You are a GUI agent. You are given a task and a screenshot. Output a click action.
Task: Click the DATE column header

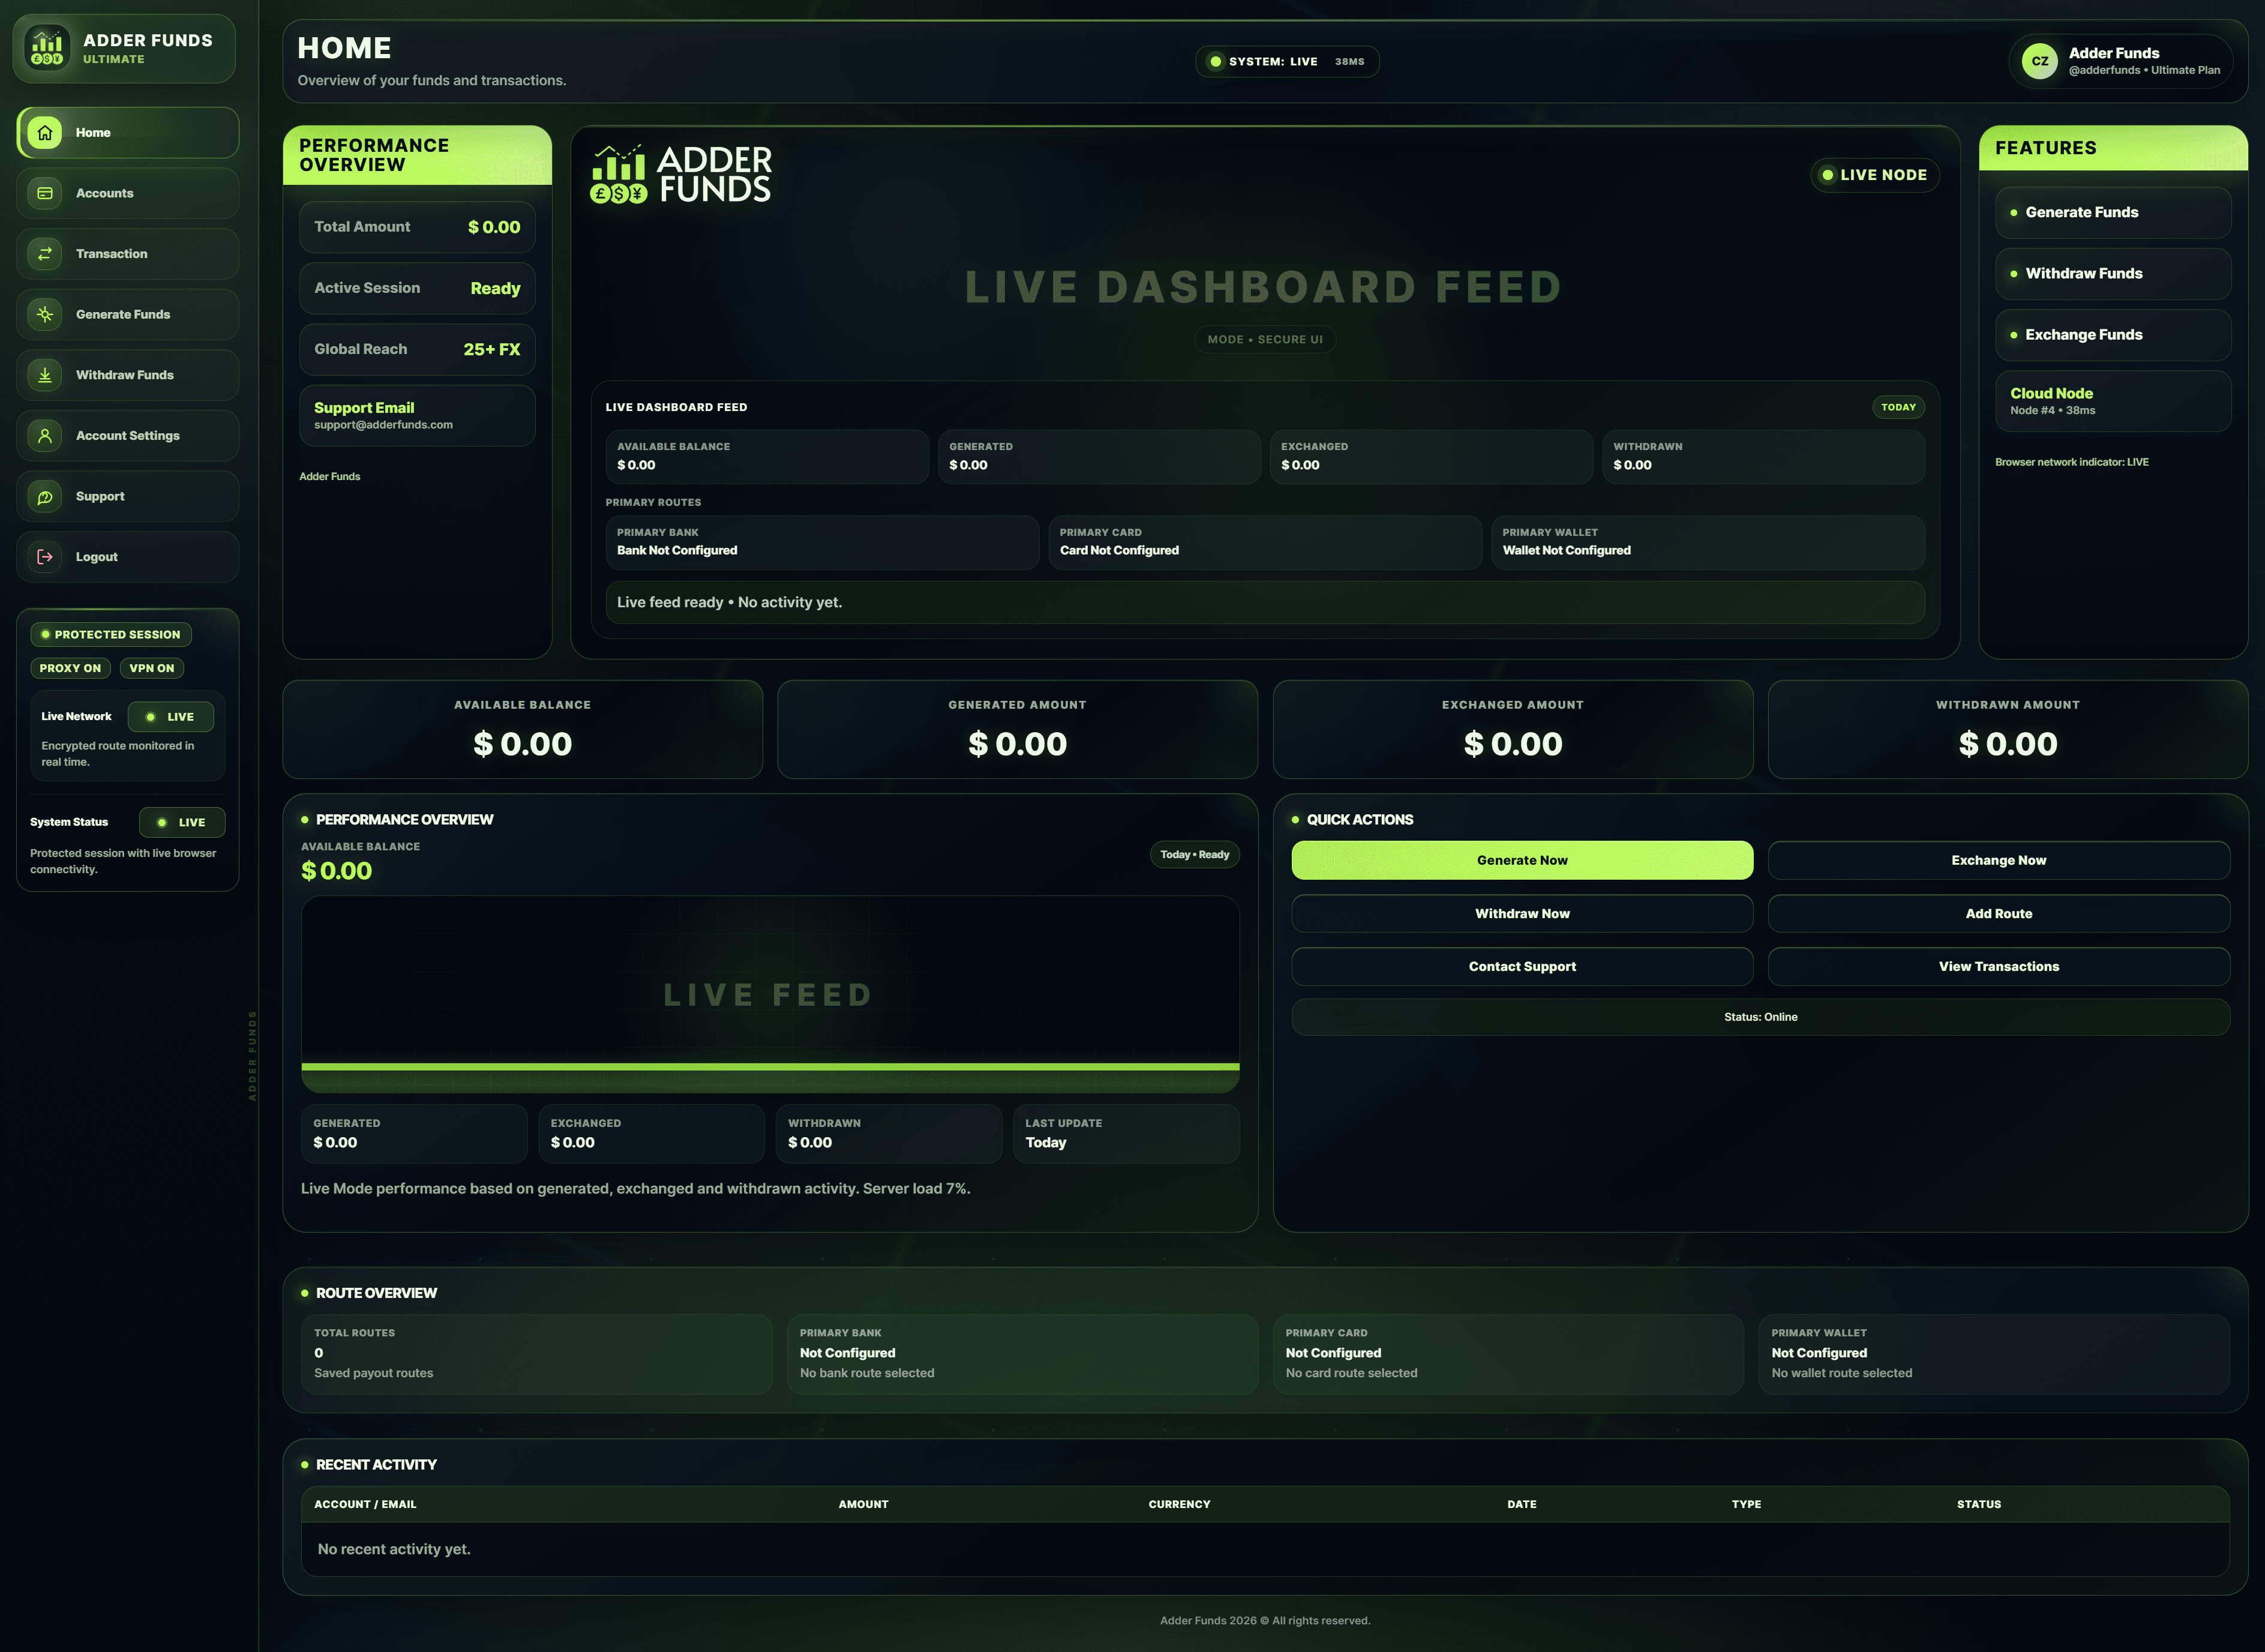(x=1522, y=1504)
